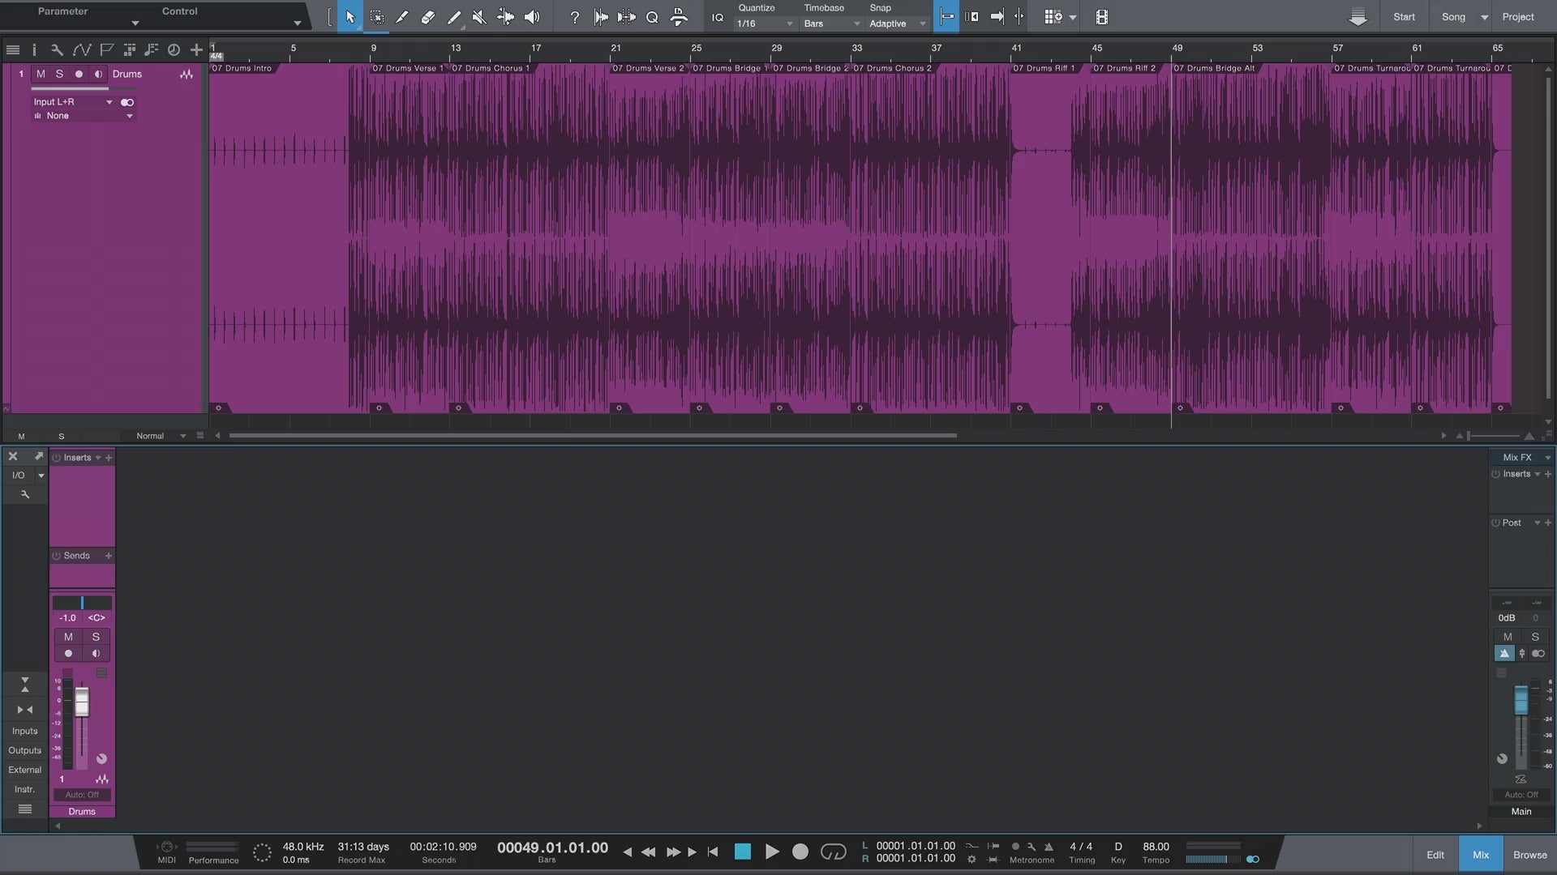Solo the Drums track in track header
Image resolution: width=1557 pixels, height=875 pixels.
point(59,74)
